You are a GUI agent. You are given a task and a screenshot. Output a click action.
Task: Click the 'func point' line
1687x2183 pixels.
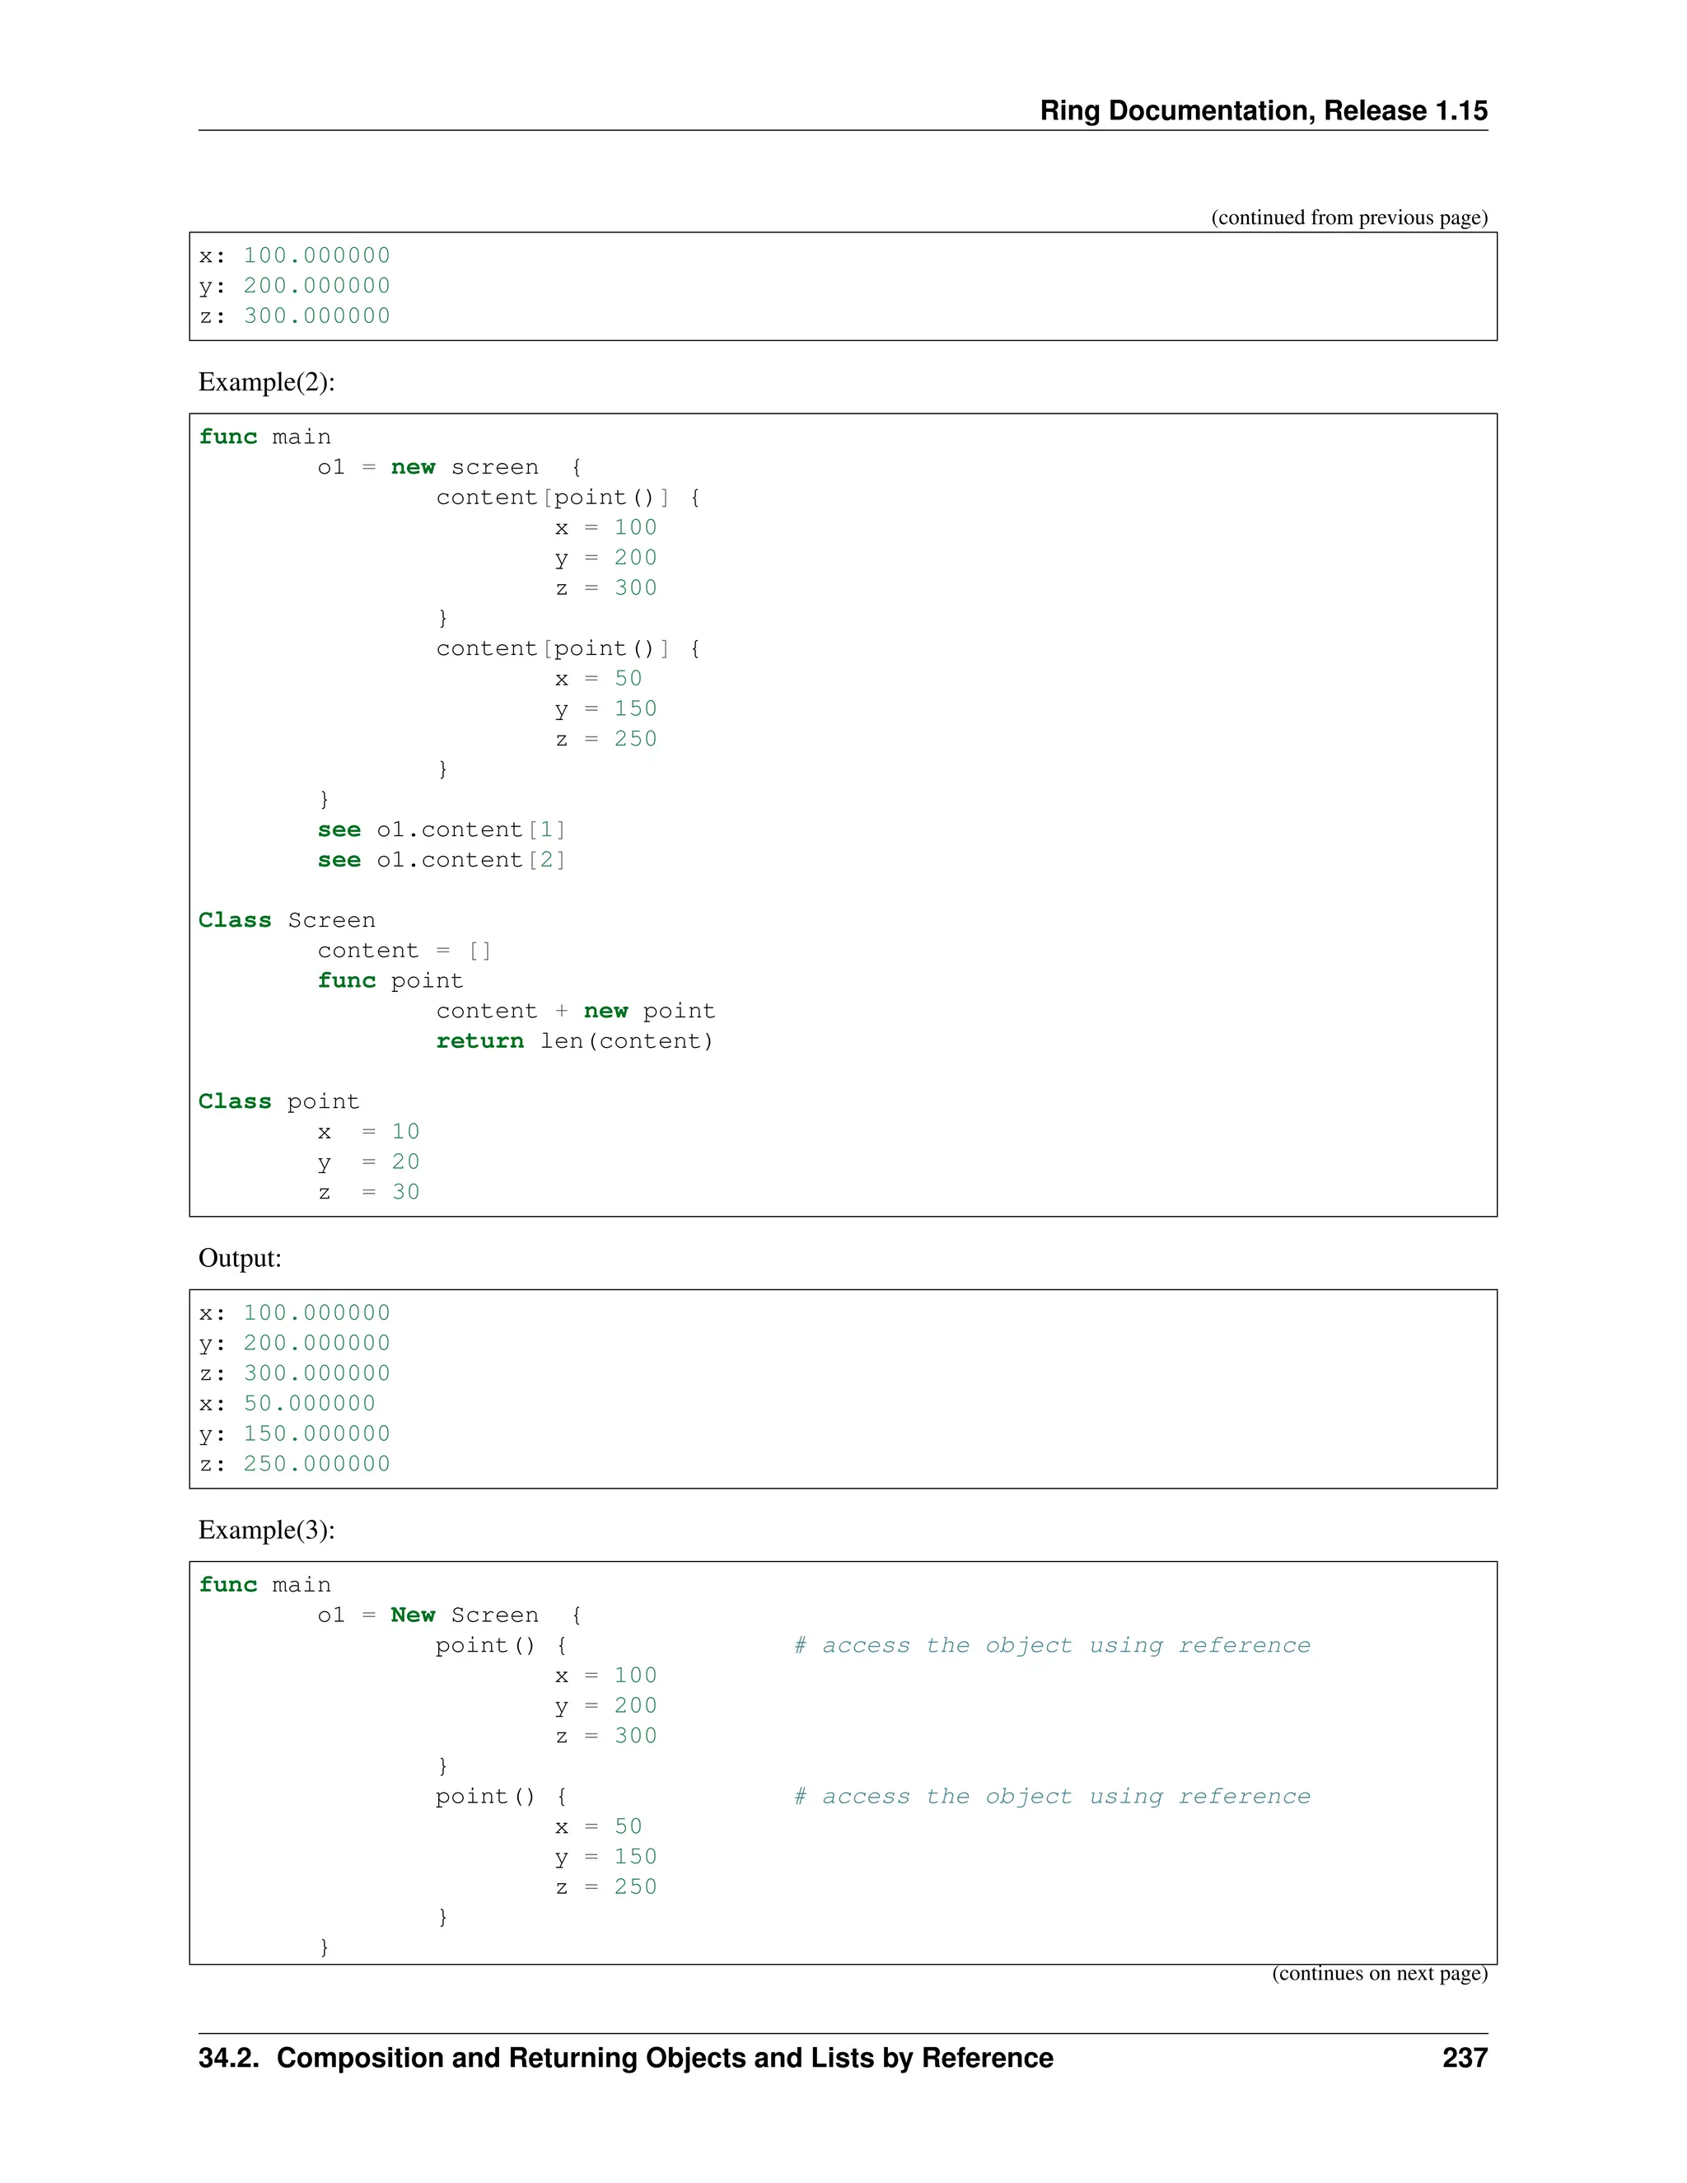[390, 980]
